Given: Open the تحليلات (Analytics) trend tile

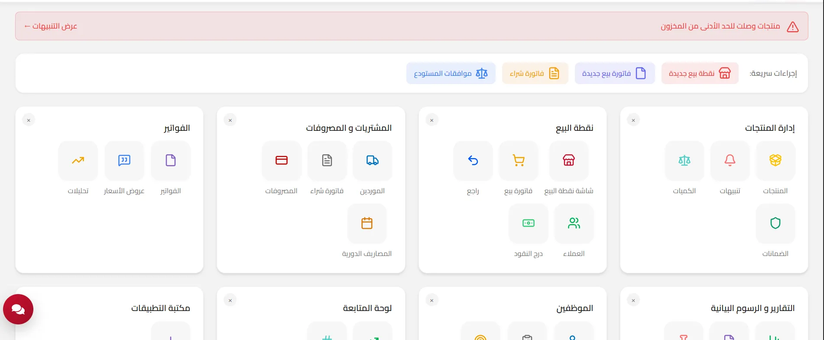Looking at the screenshot, I should point(78,161).
